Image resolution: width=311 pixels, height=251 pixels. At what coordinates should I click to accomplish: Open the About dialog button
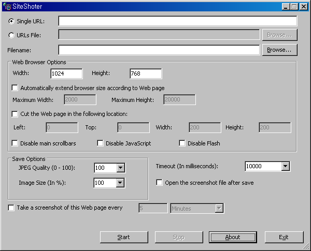(233, 237)
